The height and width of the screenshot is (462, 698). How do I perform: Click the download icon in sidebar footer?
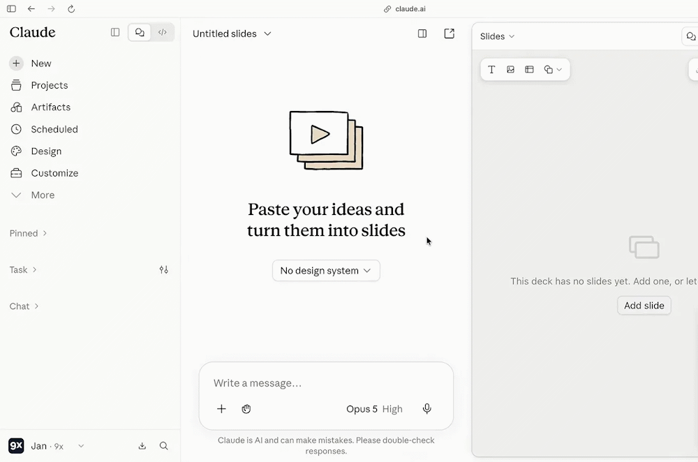tap(142, 446)
